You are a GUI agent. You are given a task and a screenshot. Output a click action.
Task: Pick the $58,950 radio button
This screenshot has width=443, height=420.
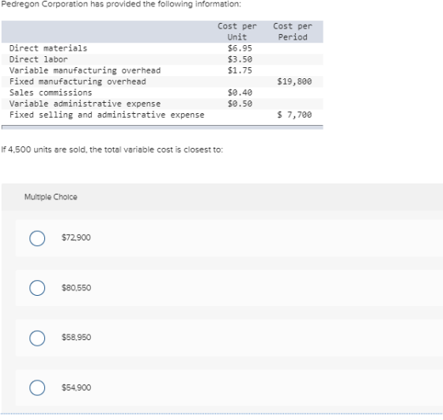click(x=37, y=338)
